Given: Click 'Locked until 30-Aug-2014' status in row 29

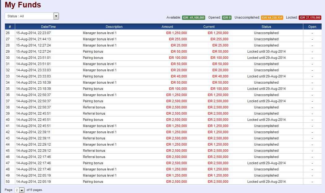Looking at the screenshot, I should tap(266, 51).
